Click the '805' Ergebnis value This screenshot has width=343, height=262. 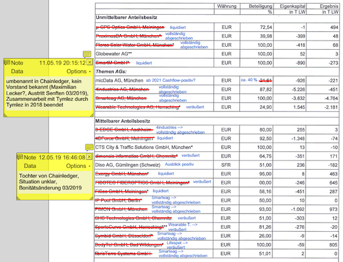point(333,245)
